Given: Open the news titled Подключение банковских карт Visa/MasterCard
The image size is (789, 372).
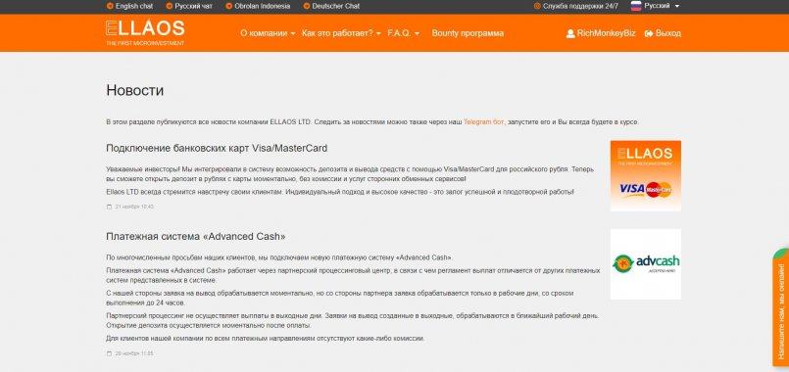Looking at the screenshot, I should [x=217, y=148].
